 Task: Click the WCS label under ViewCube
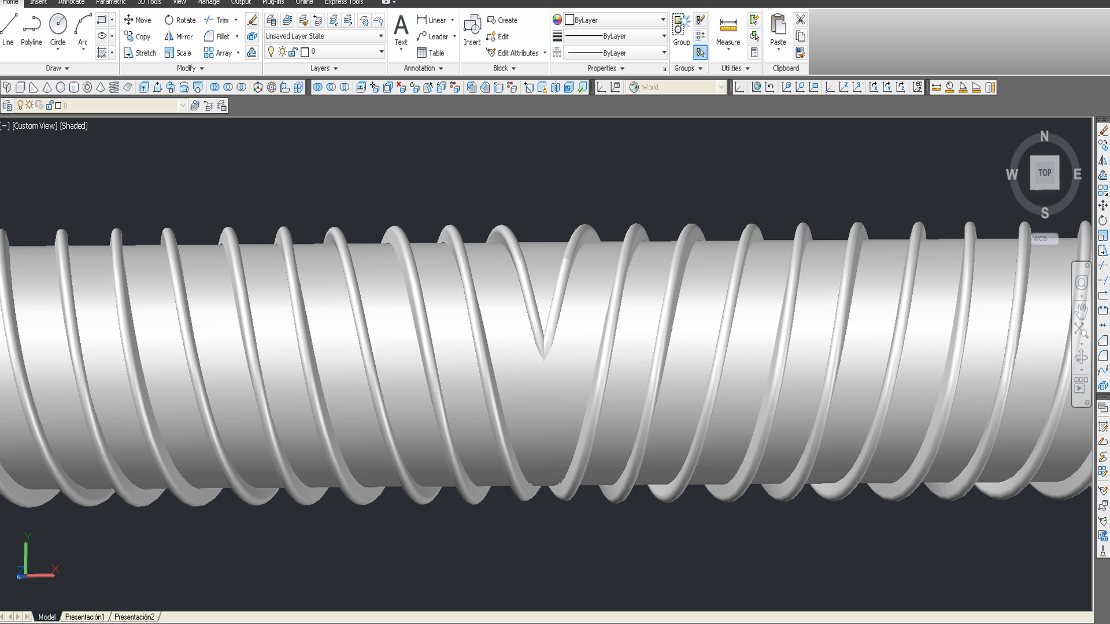(1045, 239)
